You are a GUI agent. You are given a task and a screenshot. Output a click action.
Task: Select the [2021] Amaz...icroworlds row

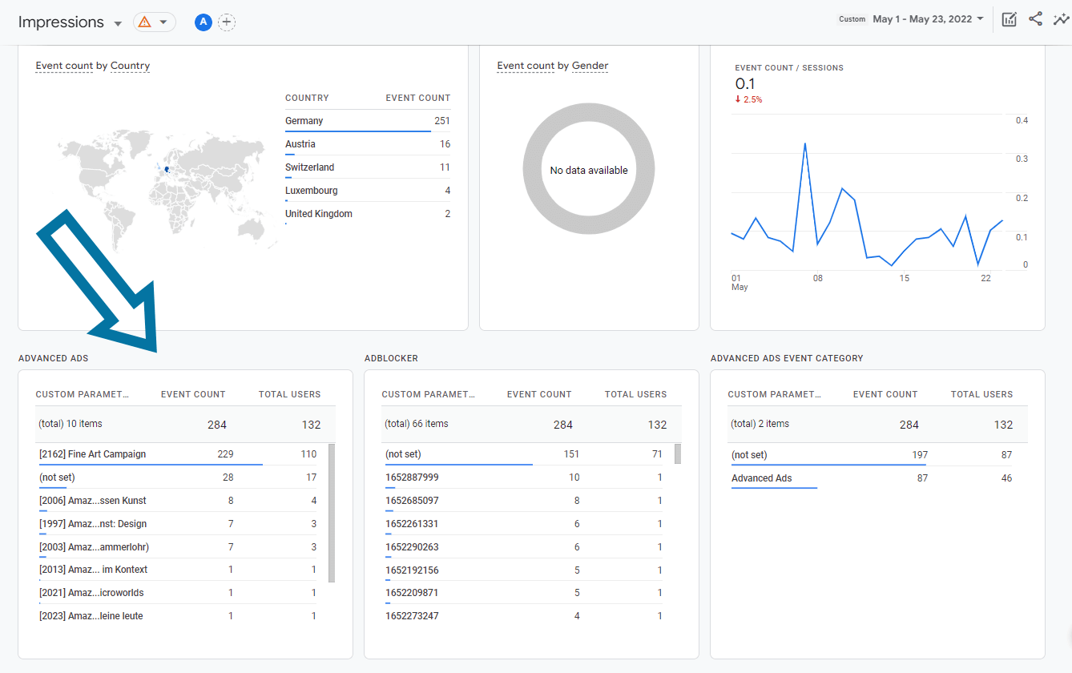[x=178, y=593]
